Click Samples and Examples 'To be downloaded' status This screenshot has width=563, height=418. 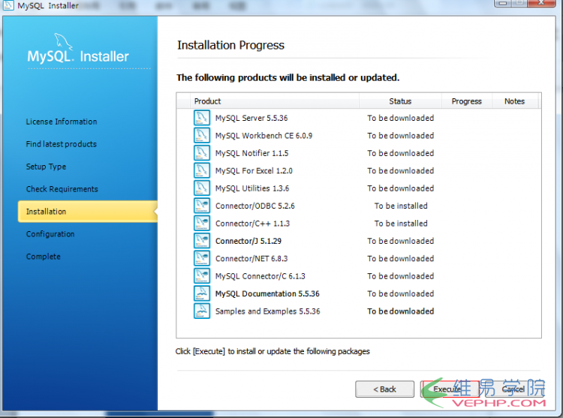pos(400,311)
